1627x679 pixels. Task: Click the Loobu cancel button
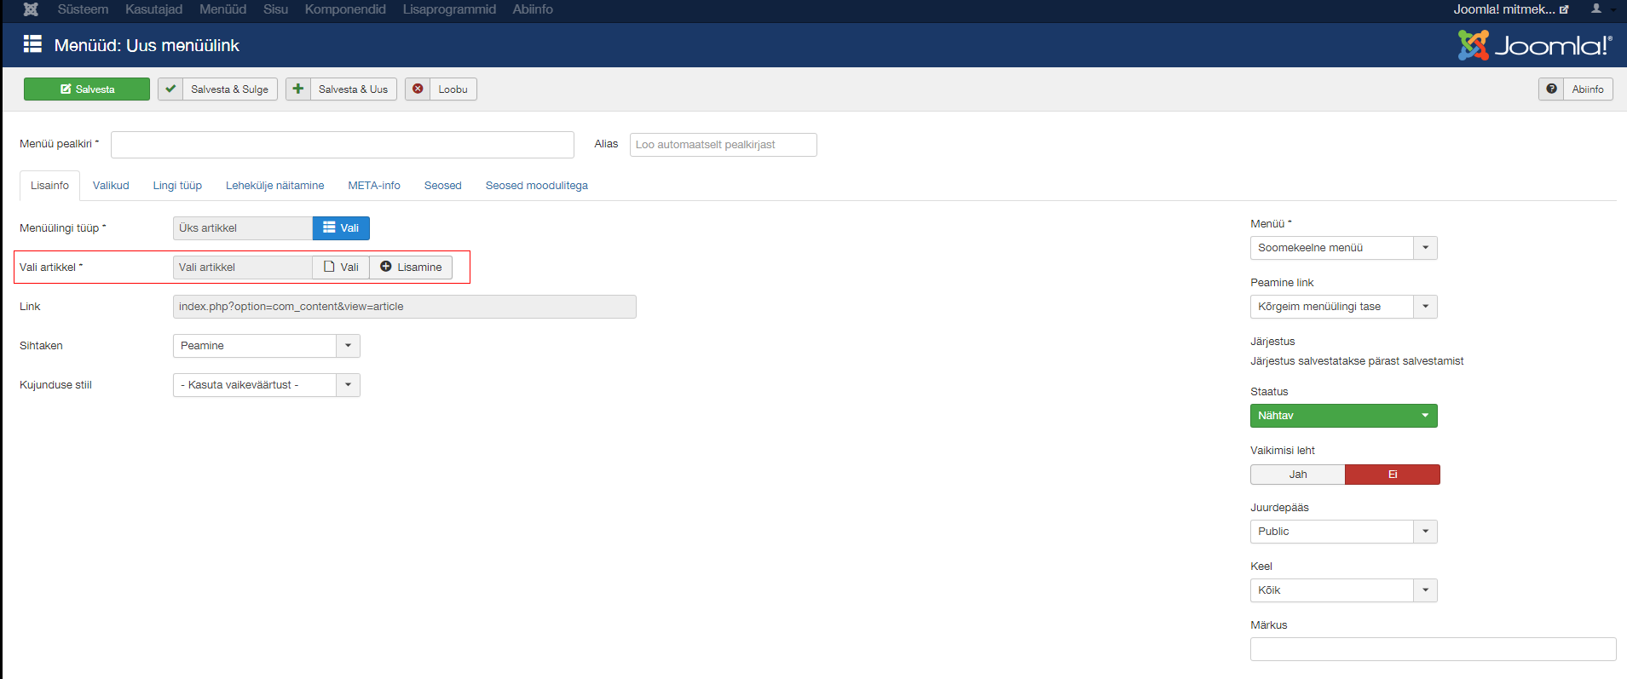[441, 89]
